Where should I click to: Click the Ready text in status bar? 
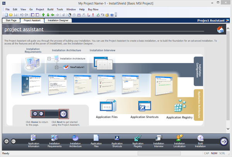pyautogui.click(x=6, y=153)
